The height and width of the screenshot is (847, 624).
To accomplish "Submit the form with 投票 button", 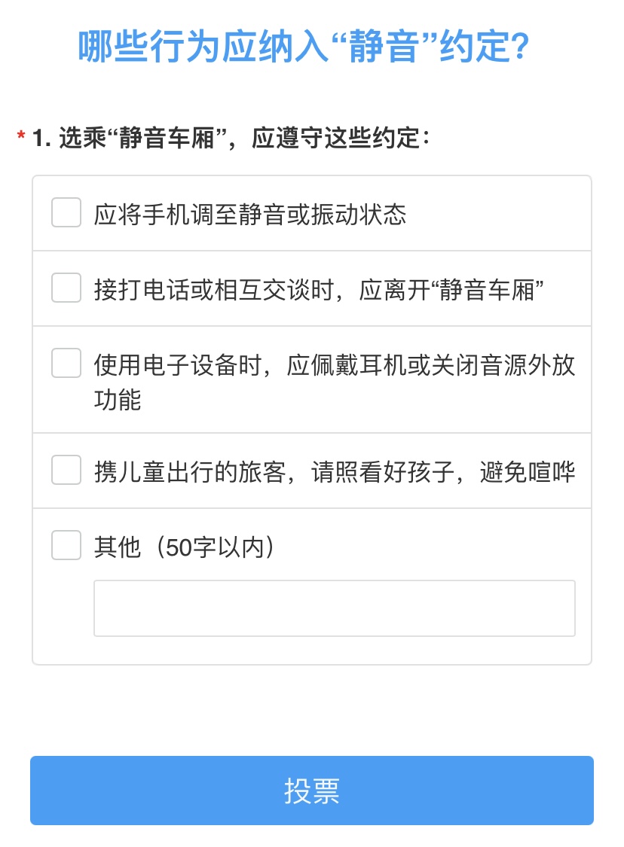I will [x=312, y=791].
